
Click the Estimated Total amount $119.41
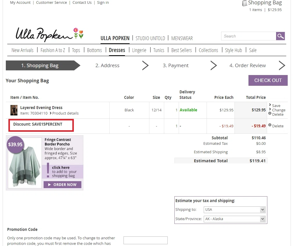[257, 161]
